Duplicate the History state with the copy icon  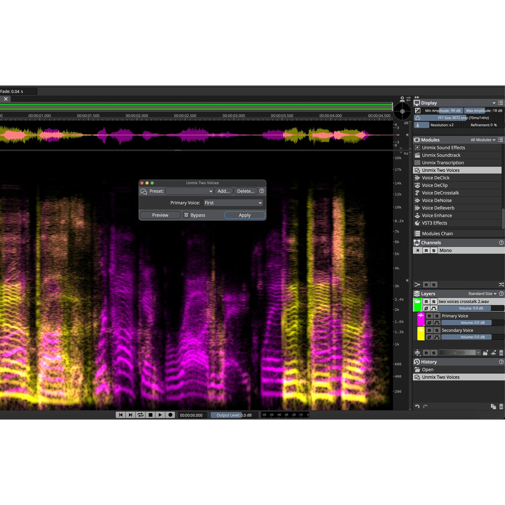[x=493, y=406]
